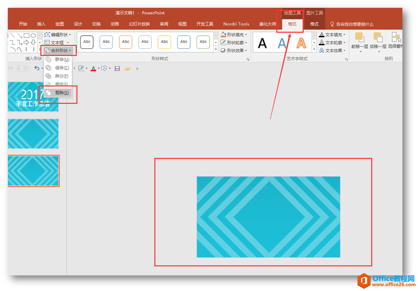Select the elbow arrow connector shape

pos(19,42)
